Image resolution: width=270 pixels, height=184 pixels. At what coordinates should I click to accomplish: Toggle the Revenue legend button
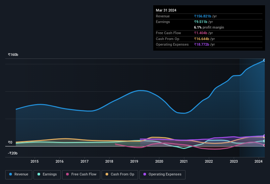[x=19, y=174]
